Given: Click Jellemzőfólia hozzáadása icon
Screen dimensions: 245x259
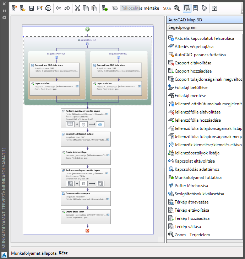Looking at the screenshot, I should 171,120.
